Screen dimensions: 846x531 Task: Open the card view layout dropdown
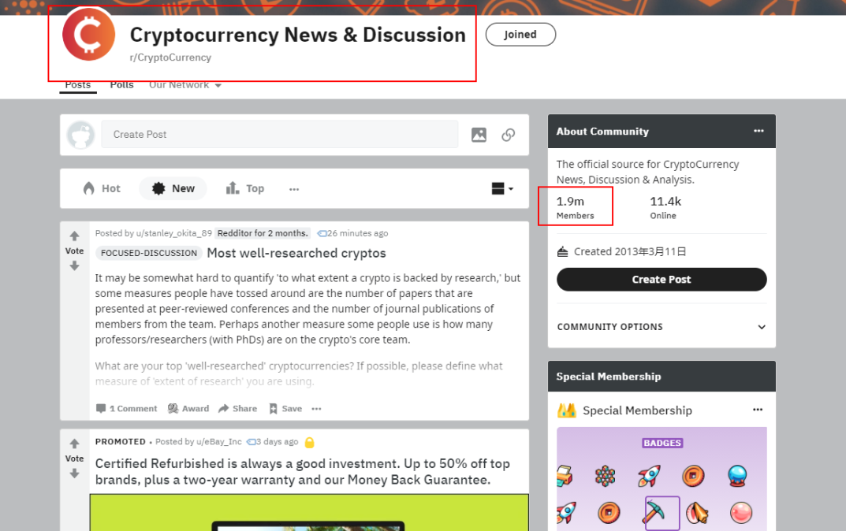[502, 188]
